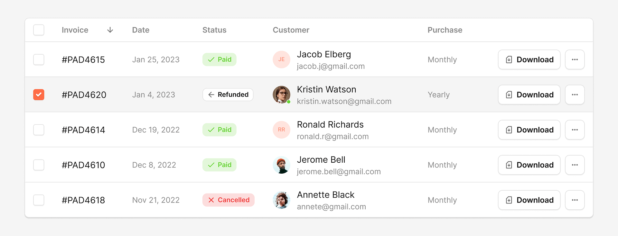Click the JE initials avatar
This screenshot has height=236, width=618.
pyautogui.click(x=281, y=59)
